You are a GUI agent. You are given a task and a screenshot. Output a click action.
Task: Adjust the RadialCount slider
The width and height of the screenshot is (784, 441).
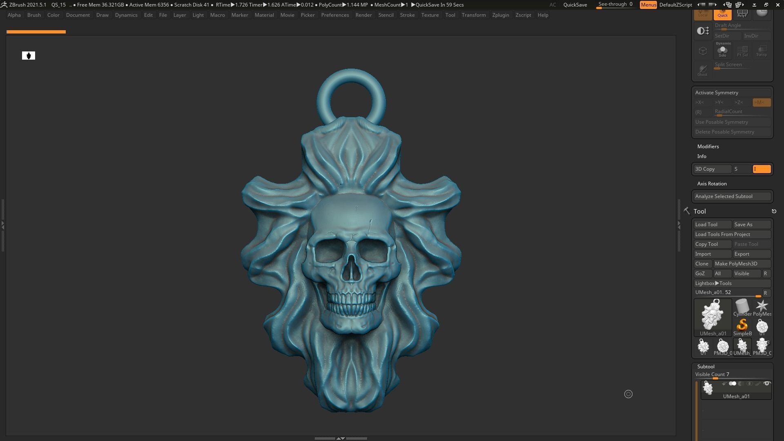742,112
